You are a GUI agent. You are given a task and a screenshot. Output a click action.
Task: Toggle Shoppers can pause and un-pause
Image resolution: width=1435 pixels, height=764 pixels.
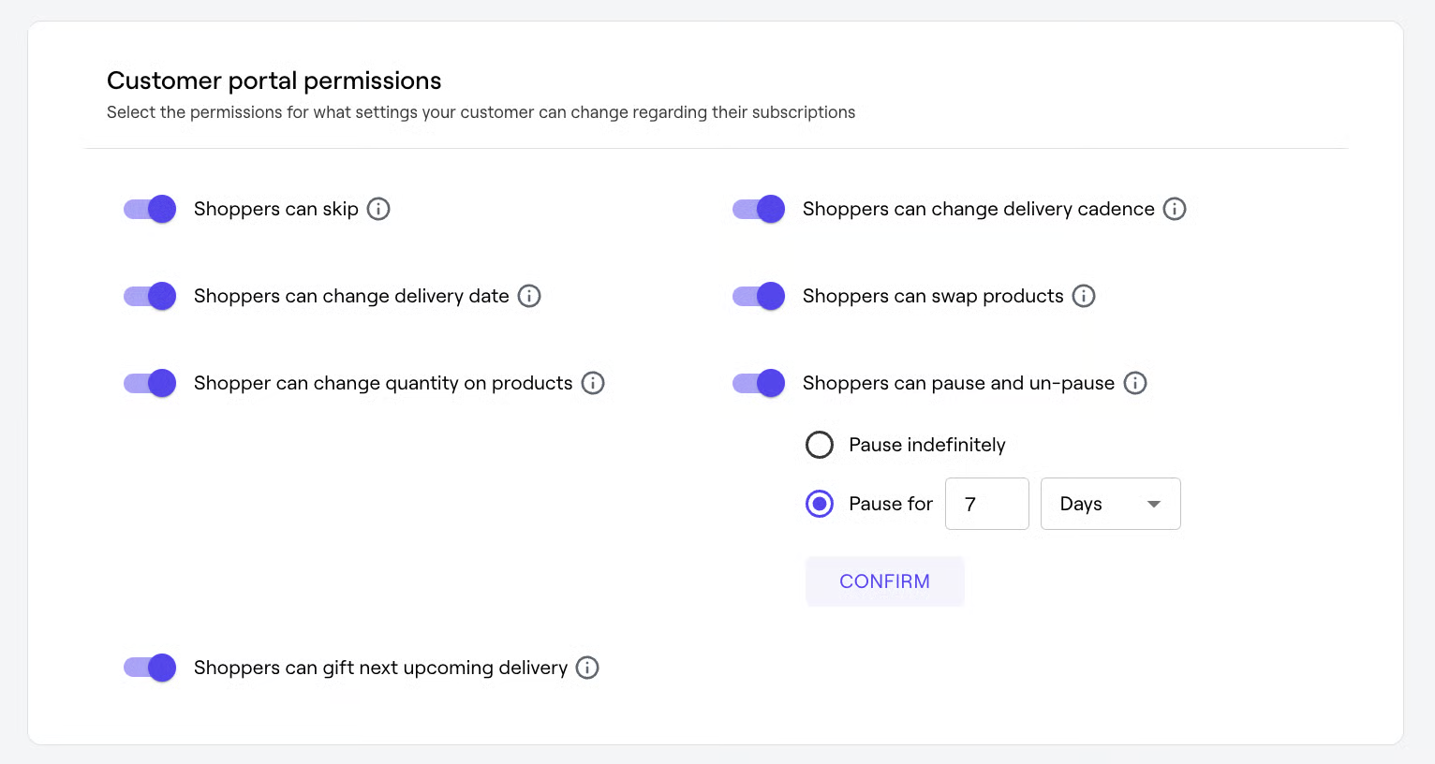point(759,383)
